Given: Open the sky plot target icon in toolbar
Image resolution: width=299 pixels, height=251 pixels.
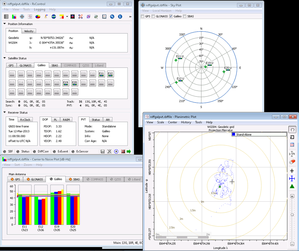Looking at the screenshot, I should pos(22,16).
